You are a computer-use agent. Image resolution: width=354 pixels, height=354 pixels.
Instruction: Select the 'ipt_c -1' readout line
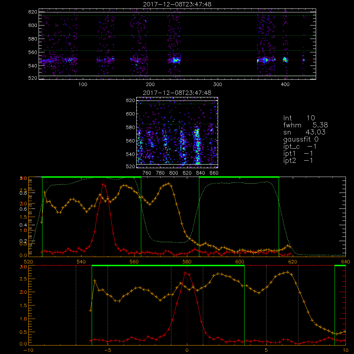point(300,147)
